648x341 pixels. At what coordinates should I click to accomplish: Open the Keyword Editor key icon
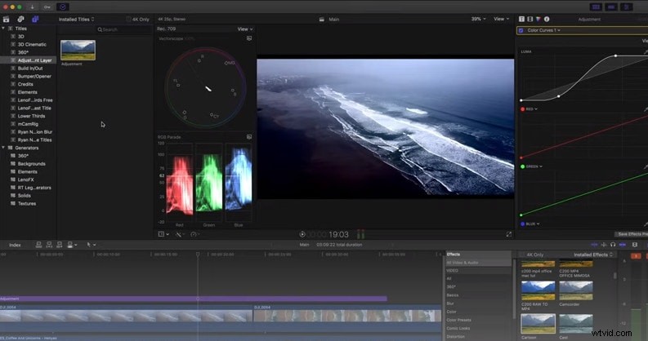click(47, 7)
